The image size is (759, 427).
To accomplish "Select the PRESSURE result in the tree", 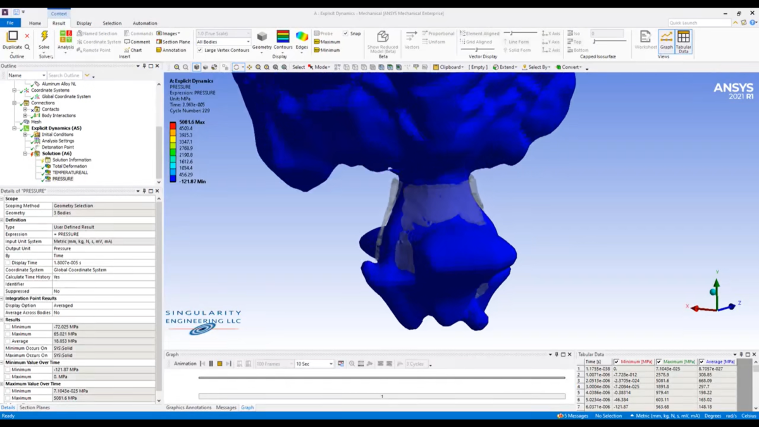I will [x=63, y=179].
